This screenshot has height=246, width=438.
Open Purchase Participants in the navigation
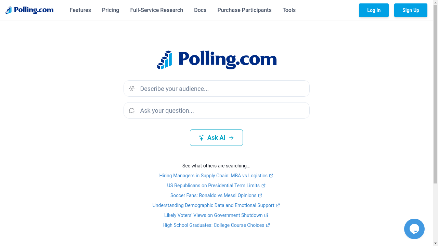tap(244, 10)
